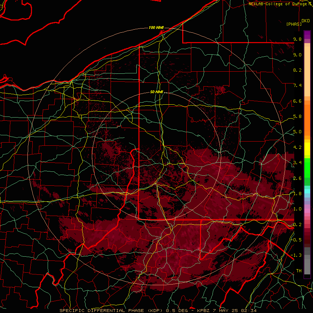Click the bright green segment of the color bar
The width and height of the screenshot is (313, 313).
(x=307, y=168)
